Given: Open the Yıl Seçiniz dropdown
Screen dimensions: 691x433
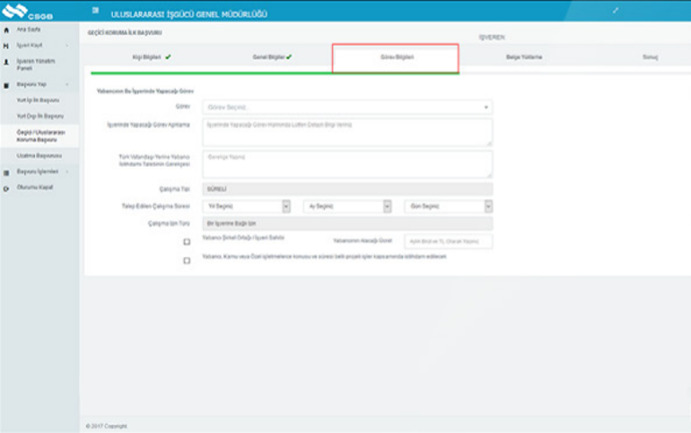Looking at the screenshot, I should (248, 206).
